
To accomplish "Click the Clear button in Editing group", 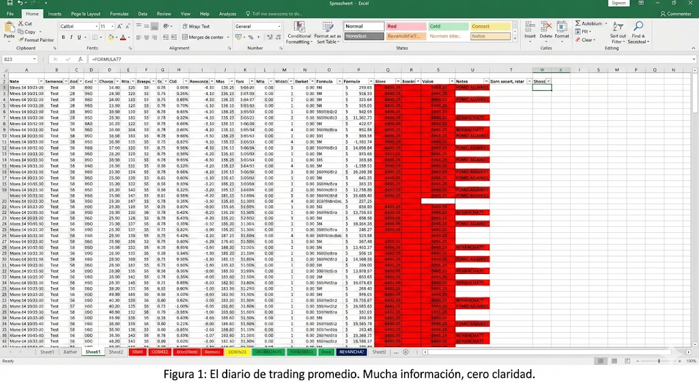I will 586,40.
